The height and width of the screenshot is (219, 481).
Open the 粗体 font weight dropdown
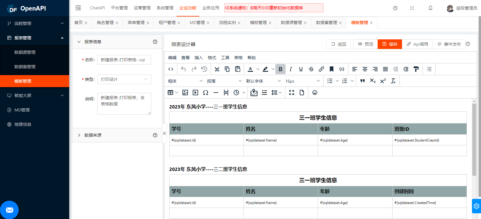click(185, 81)
